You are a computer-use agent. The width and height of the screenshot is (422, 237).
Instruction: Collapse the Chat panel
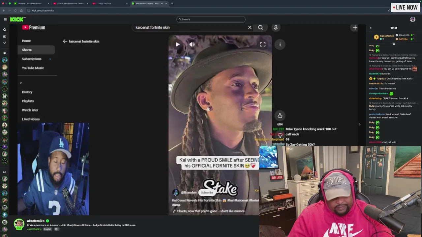(x=371, y=28)
